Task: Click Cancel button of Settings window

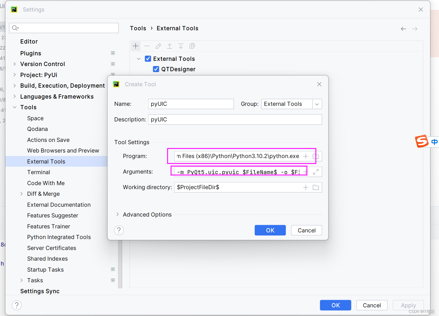Action: (x=372, y=305)
